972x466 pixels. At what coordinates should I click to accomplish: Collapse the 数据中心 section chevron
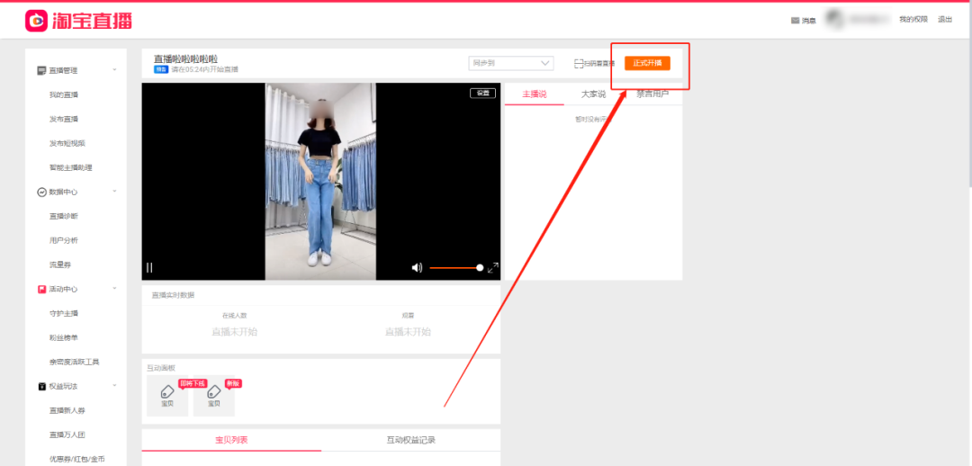point(114,192)
